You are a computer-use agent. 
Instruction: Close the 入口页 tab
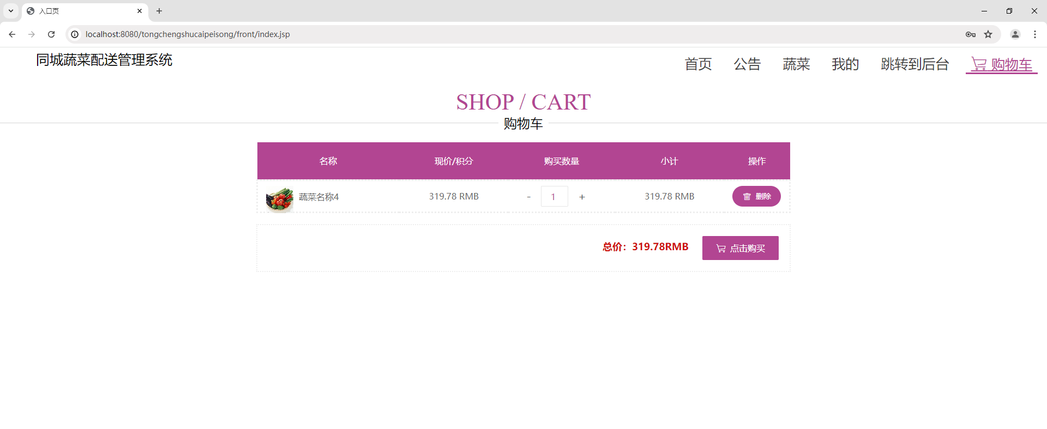[140, 11]
